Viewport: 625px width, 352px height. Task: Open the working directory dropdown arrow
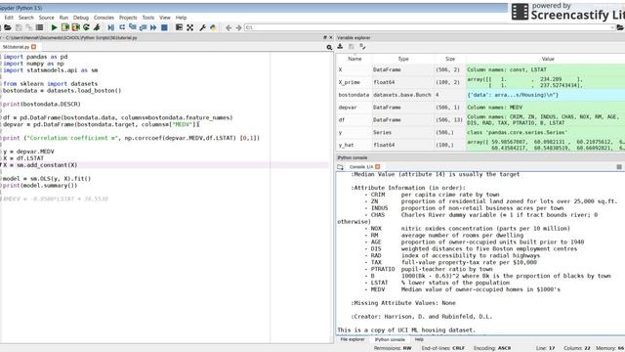pos(612,27)
